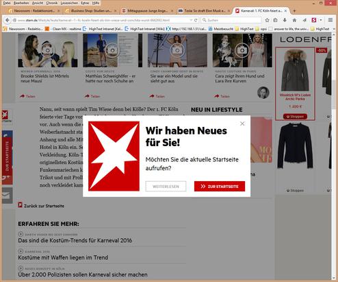Open the Extras menu

pyautogui.click(x=86, y=3)
